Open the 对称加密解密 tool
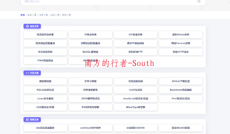This screenshot has height=134, width=230. (x=90, y=90)
